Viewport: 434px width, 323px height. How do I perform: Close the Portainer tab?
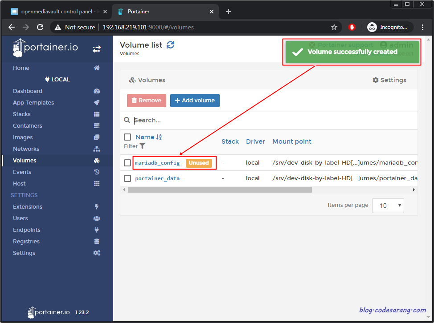(x=212, y=12)
